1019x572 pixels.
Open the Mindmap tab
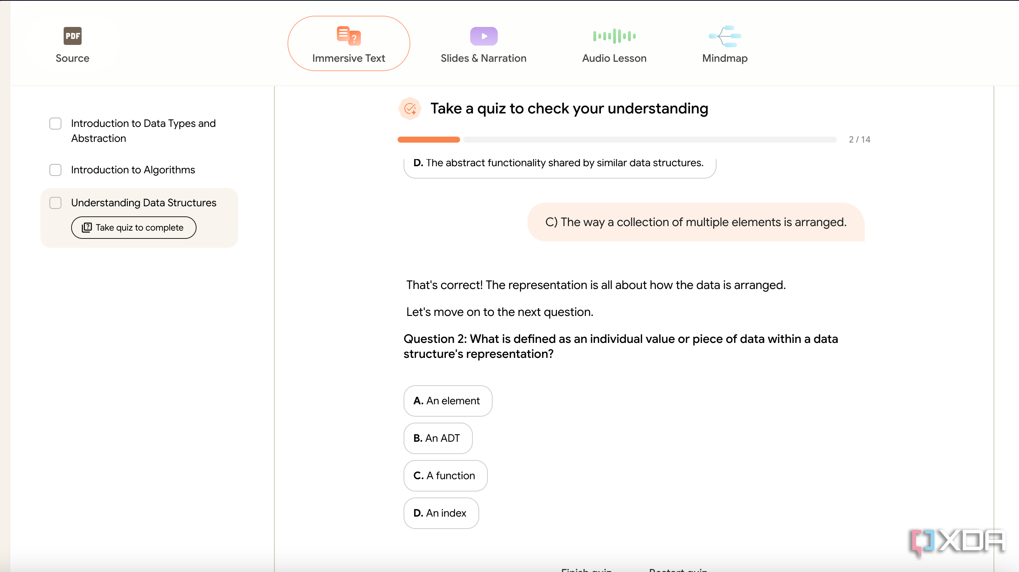coord(725,43)
